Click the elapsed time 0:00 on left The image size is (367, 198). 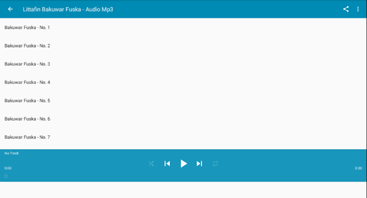tap(8, 168)
